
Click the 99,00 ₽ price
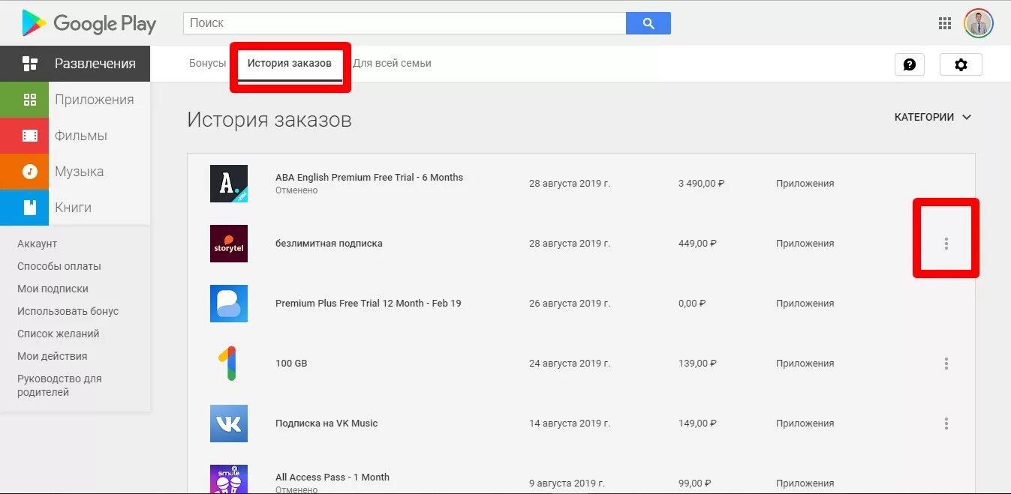pyautogui.click(x=695, y=484)
